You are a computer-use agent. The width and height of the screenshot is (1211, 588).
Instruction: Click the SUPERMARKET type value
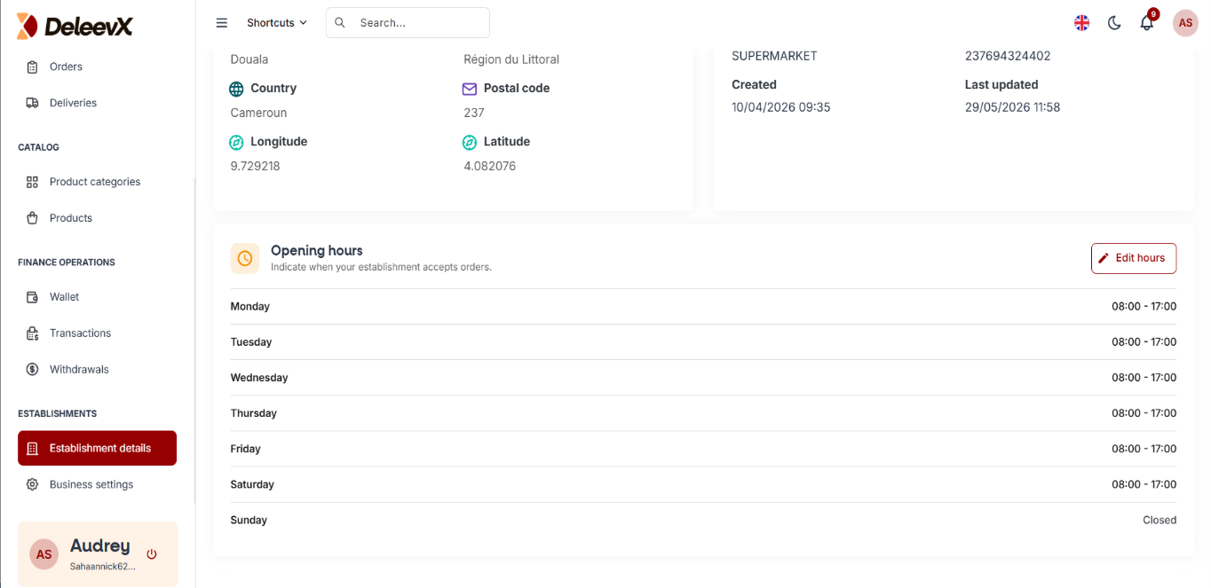pyautogui.click(x=774, y=56)
